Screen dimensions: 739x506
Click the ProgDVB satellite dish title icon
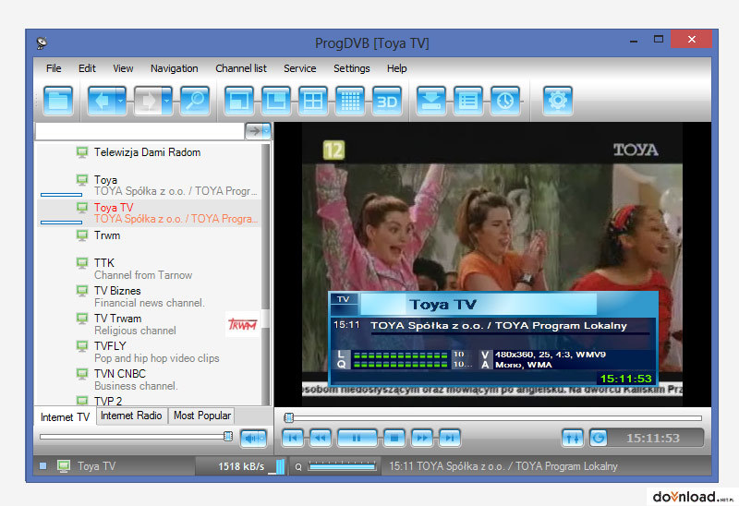click(42, 42)
